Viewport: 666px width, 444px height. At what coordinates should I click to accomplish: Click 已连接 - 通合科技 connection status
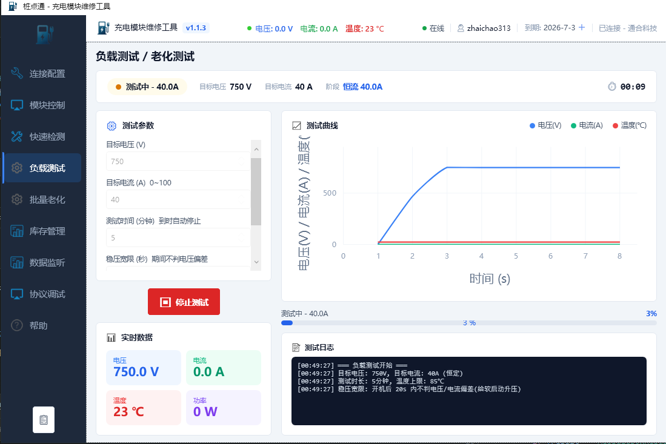click(628, 28)
